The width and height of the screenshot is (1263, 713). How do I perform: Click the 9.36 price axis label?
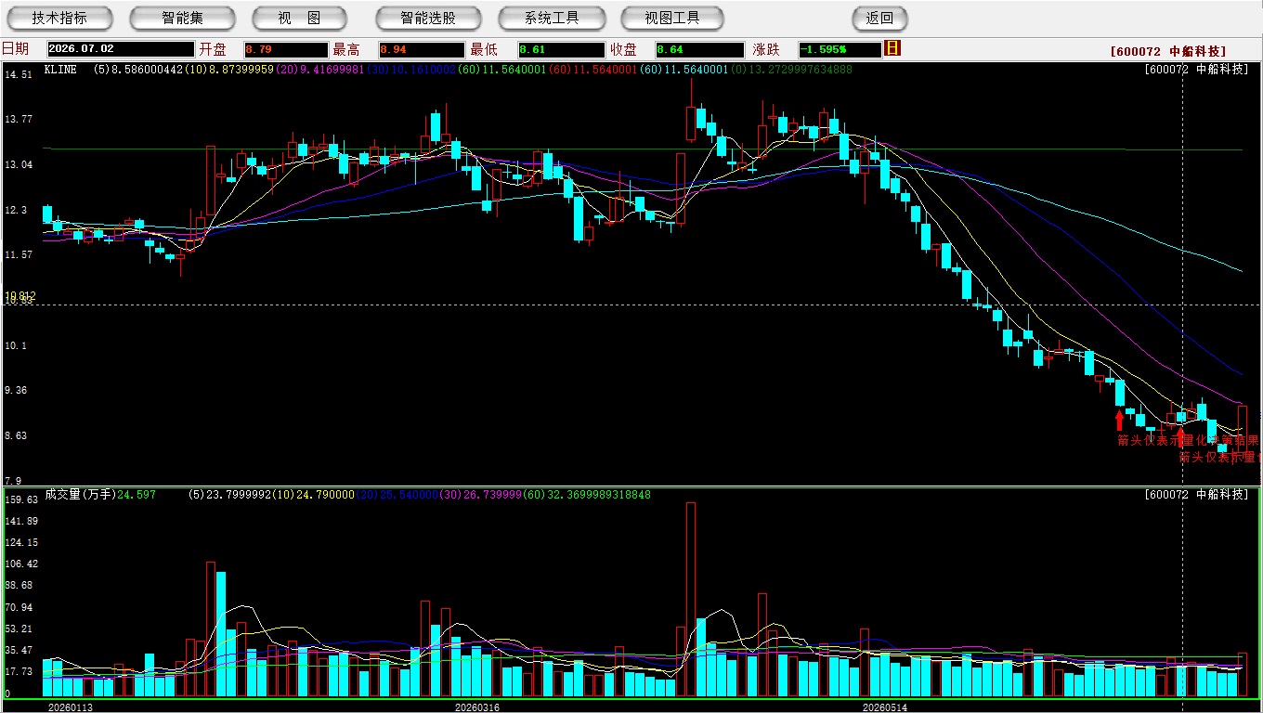pos(16,391)
